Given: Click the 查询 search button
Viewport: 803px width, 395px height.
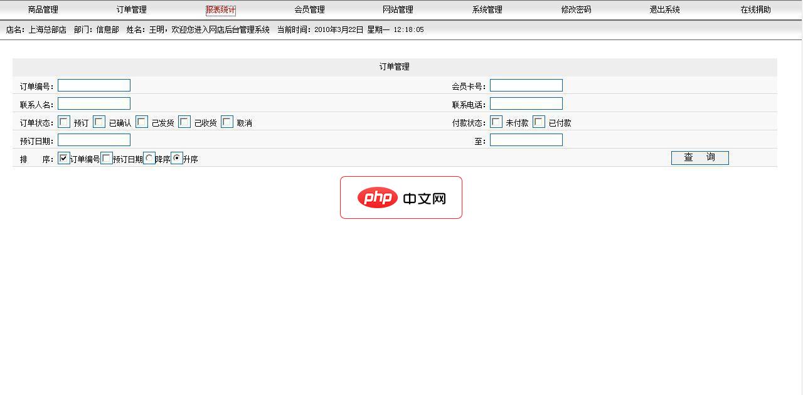Looking at the screenshot, I should (x=699, y=157).
